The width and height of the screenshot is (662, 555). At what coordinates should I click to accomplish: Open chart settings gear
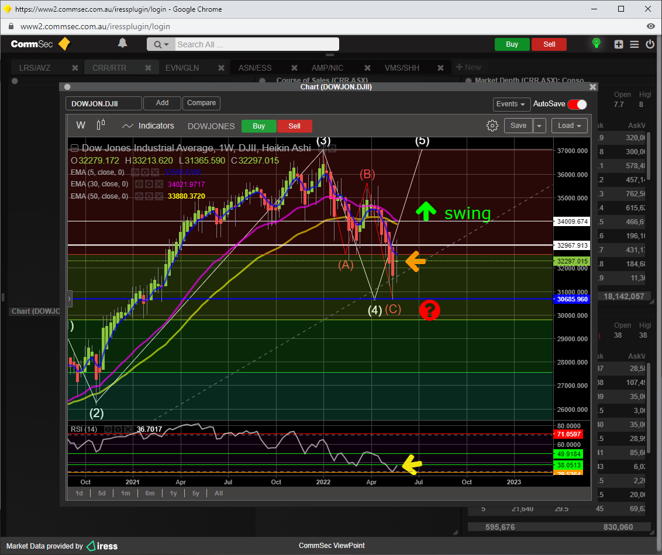click(492, 126)
